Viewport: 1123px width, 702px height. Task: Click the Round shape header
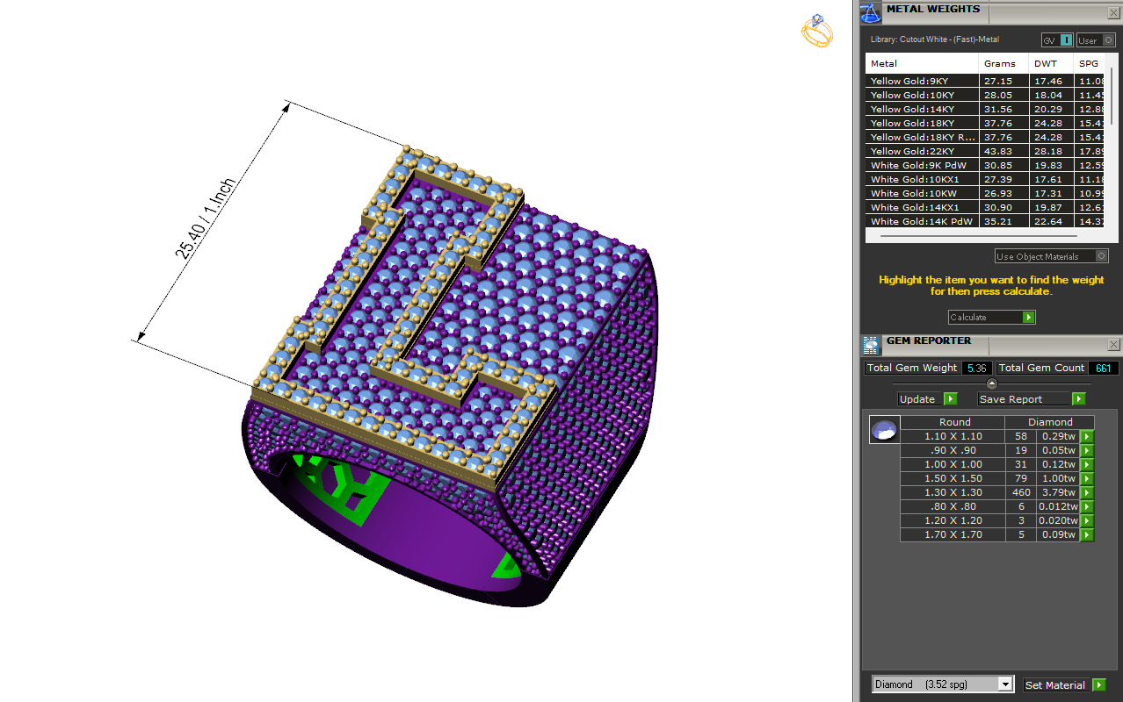[x=954, y=422]
